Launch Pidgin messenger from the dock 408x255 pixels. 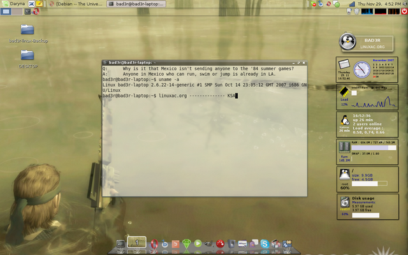click(x=254, y=244)
